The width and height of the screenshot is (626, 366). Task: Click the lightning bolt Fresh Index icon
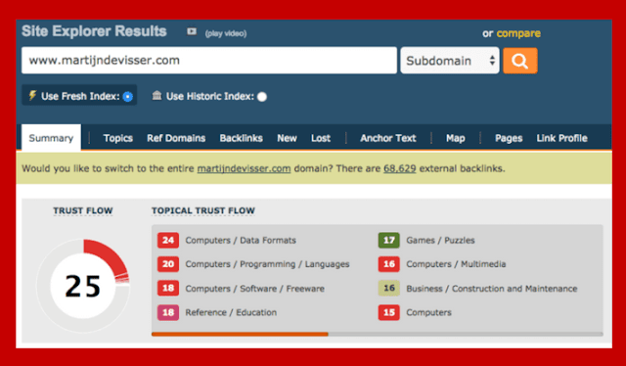(32, 96)
